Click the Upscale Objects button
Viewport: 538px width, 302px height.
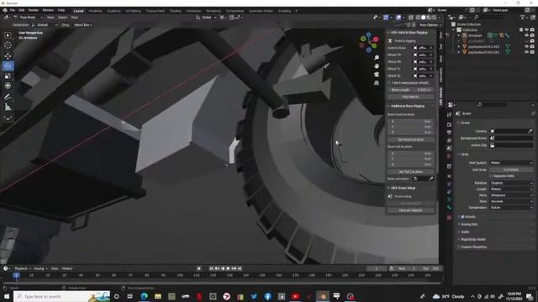pyautogui.click(x=411, y=211)
